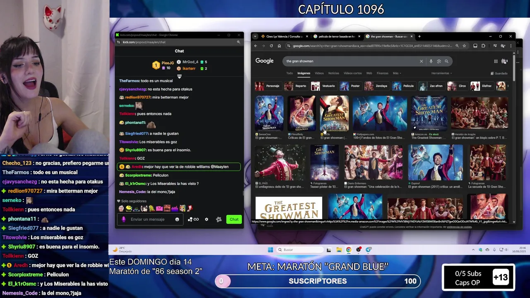The image size is (530, 298).
Task: Open the Heraldo de Aragón biopic thumbnail
Action: [x=479, y=114]
